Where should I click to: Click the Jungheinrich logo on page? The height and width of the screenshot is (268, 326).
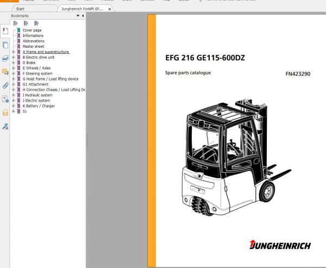280,245
